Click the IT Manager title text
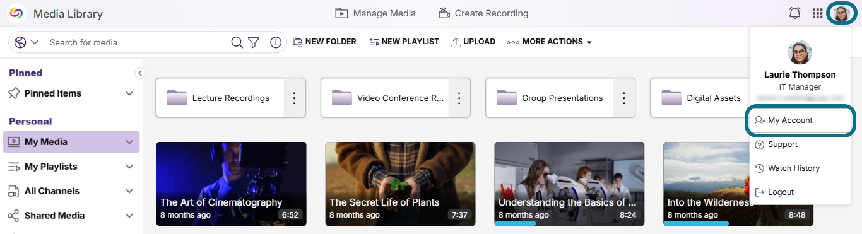Screen dimensions: 862x234 (800, 87)
